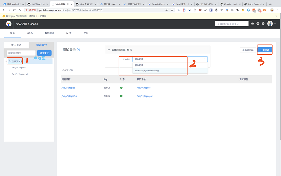Open a new browser tab
Screen dimensions: 281x176
(270, 4)
